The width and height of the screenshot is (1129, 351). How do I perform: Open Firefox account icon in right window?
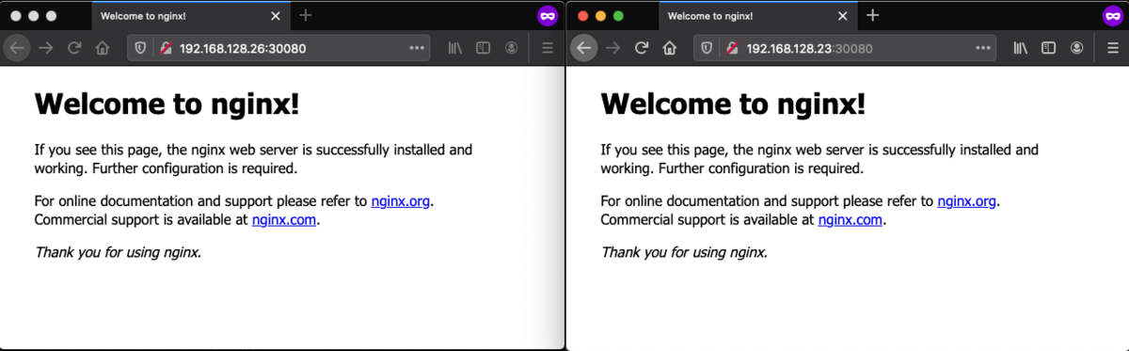pyautogui.click(x=1076, y=48)
